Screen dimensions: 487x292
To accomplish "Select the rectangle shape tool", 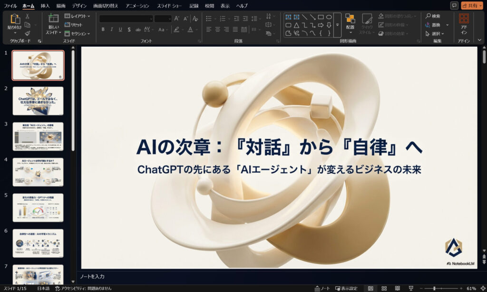I will (x=321, y=17).
